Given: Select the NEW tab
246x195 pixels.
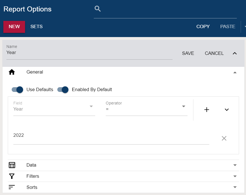Looking at the screenshot, I should (x=14, y=26).
